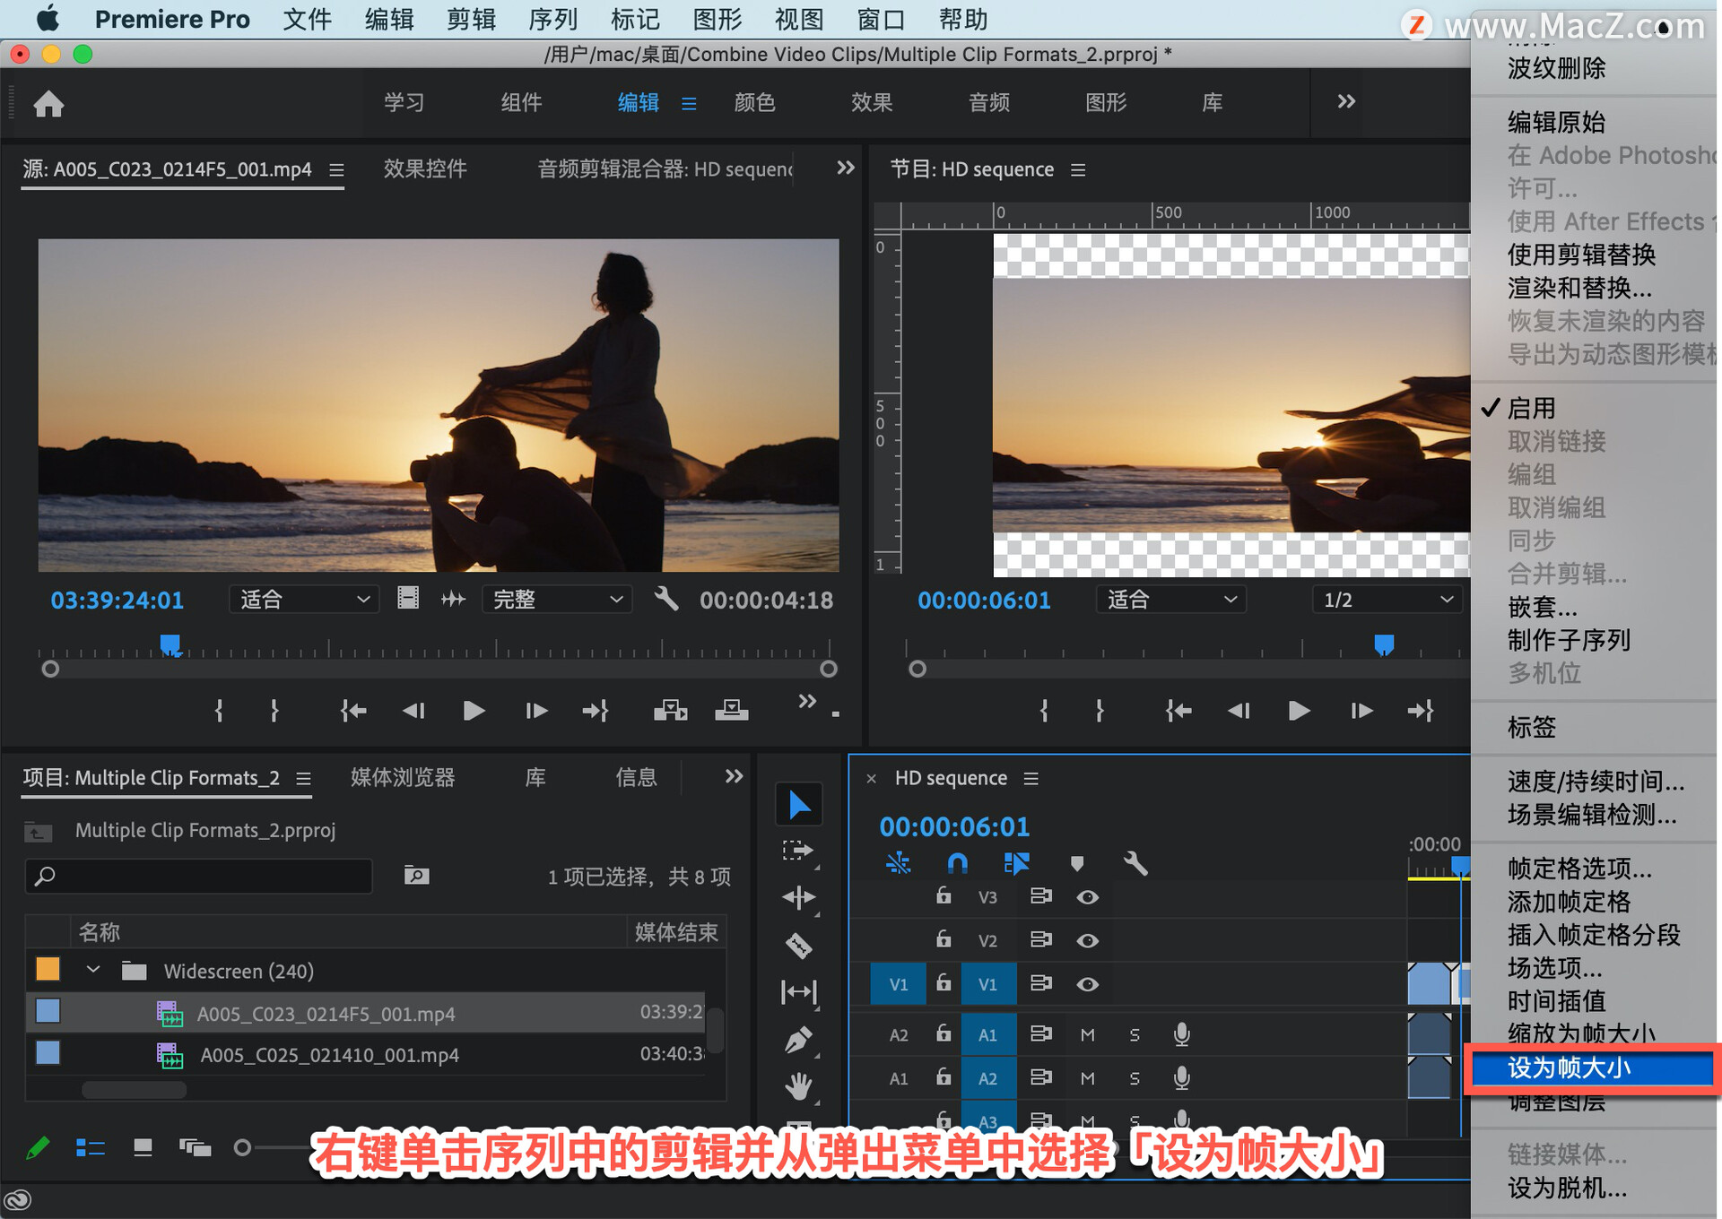Image resolution: width=1722 pixels, height=1219 pixels.
Task: Click the Home icon in the workspace bar
Action: coord(48,104)
